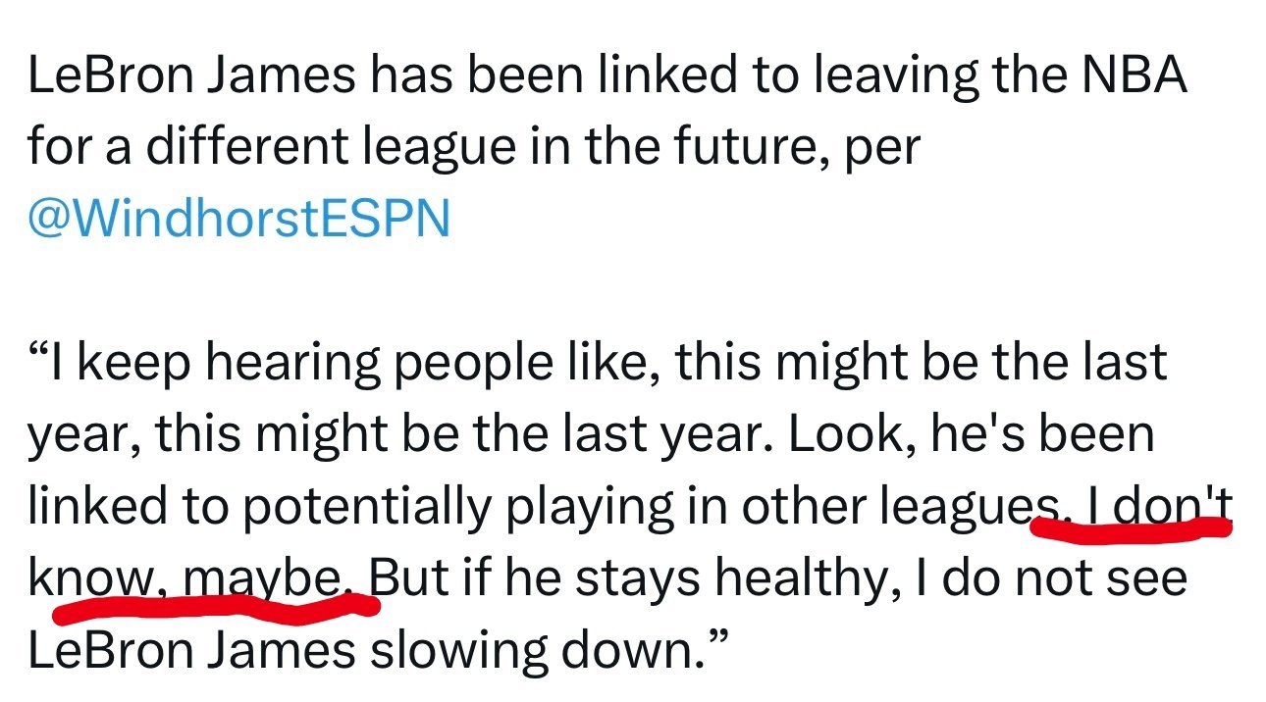Click the red underline beneath "know, maybe."
The width and height of the screenshot is (1266, 702).
click(x=215, y=607)
